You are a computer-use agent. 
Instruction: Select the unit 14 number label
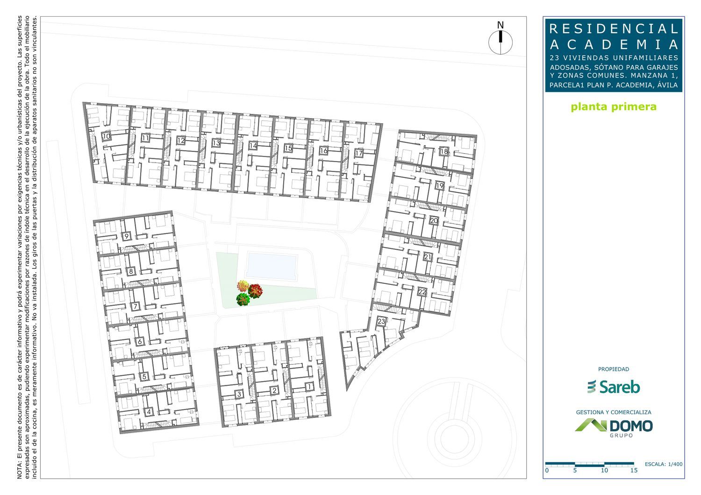253,146
